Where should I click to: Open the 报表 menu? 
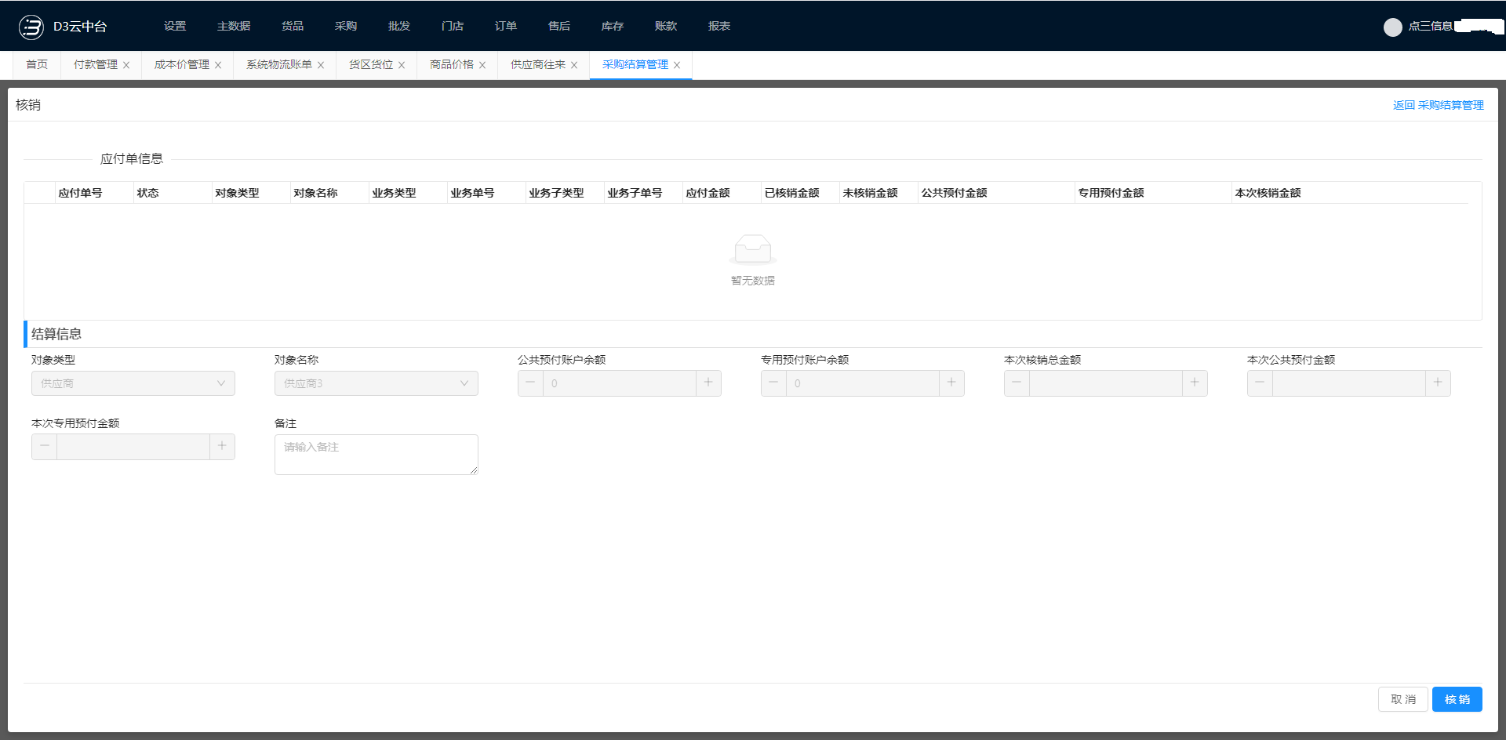(x=719, y=26)
